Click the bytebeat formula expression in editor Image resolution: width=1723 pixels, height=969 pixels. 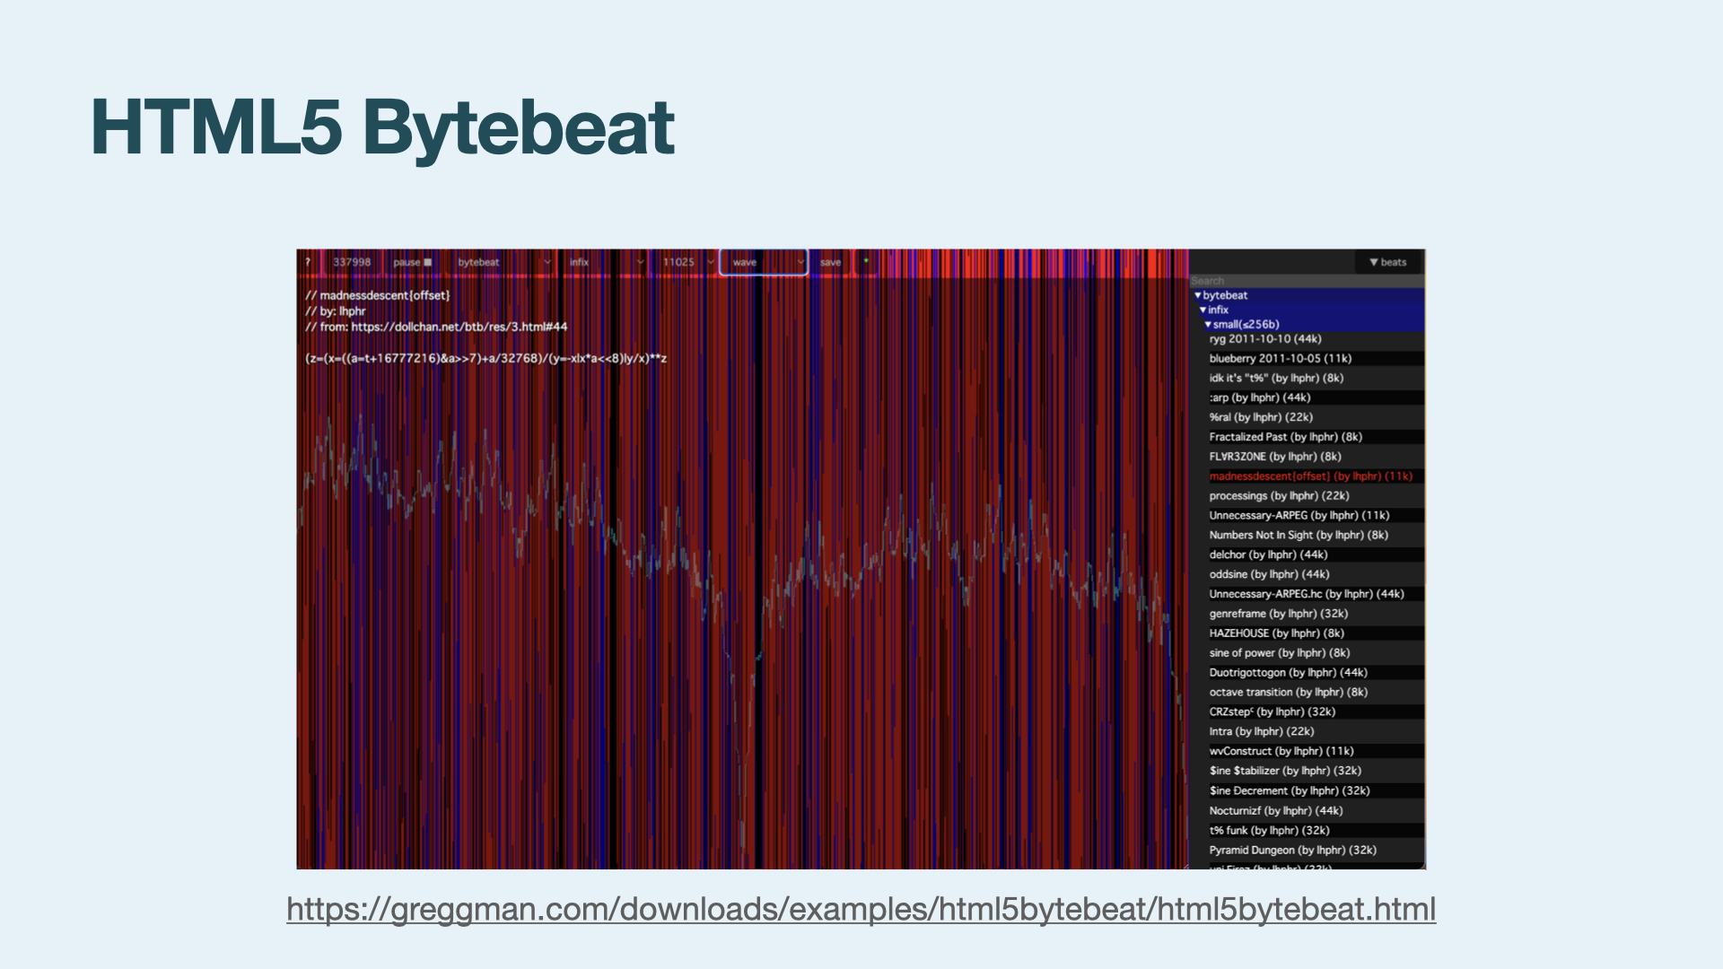pos(485,359)
